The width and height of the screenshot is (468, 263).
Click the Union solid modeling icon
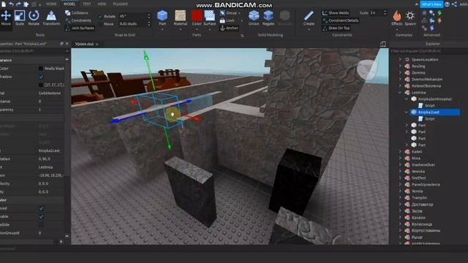254,15
